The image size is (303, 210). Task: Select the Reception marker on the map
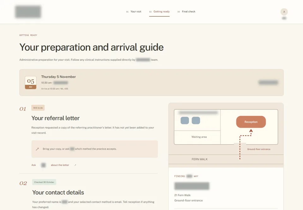click(x=251, y=122)
